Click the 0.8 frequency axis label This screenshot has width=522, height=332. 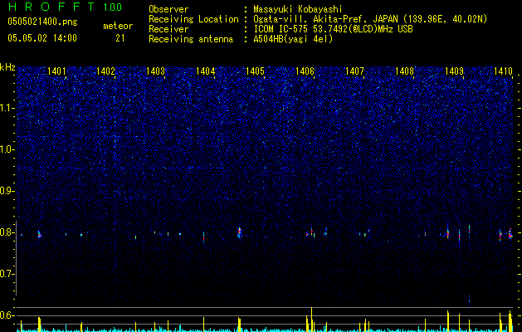tap(7, 232)
